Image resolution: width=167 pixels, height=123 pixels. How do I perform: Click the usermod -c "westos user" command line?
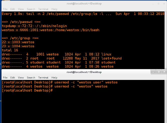click(x=60, y=82)
